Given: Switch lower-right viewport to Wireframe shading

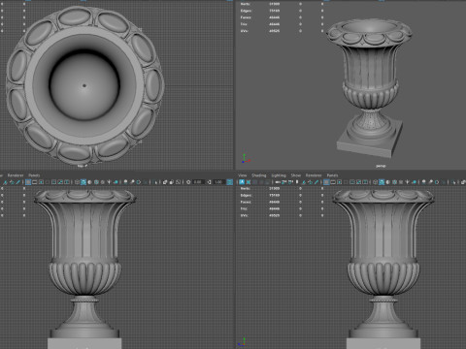Looking at the screenshot, I should pyautogui.click(x=375, y=182).
